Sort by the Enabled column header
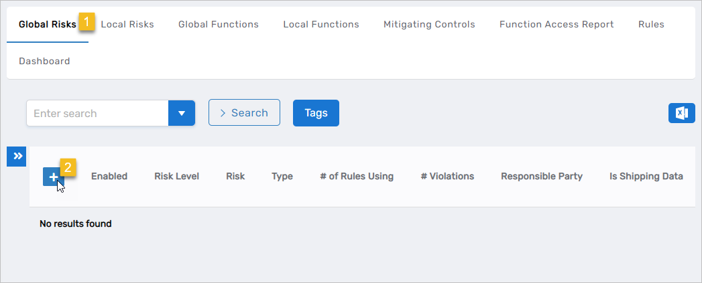 pyautogui.click(x=109, y=177)
